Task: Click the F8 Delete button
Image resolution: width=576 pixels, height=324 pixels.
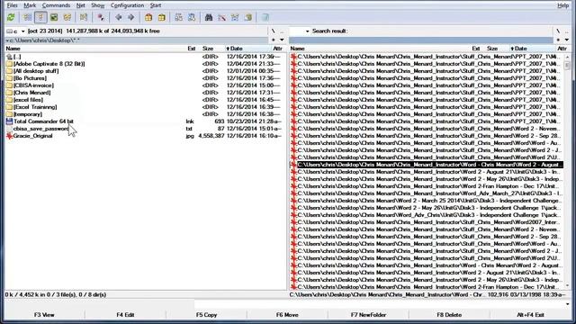Action: point(449,315)
